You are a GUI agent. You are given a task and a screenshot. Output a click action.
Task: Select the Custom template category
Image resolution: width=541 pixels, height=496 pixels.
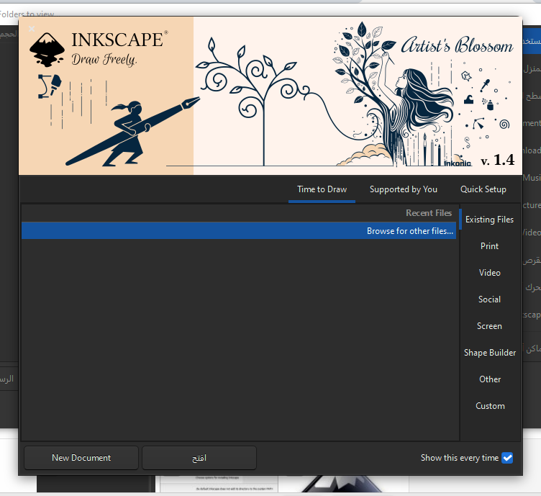489,406
